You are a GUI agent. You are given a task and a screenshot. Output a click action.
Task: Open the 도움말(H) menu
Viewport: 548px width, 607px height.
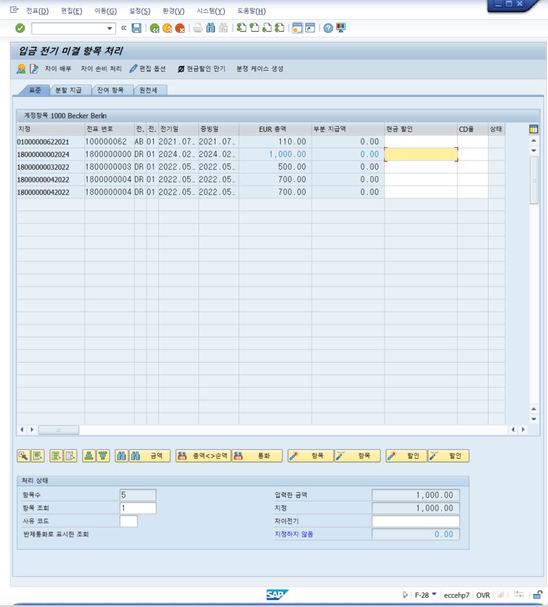click(x=252, y=11)
